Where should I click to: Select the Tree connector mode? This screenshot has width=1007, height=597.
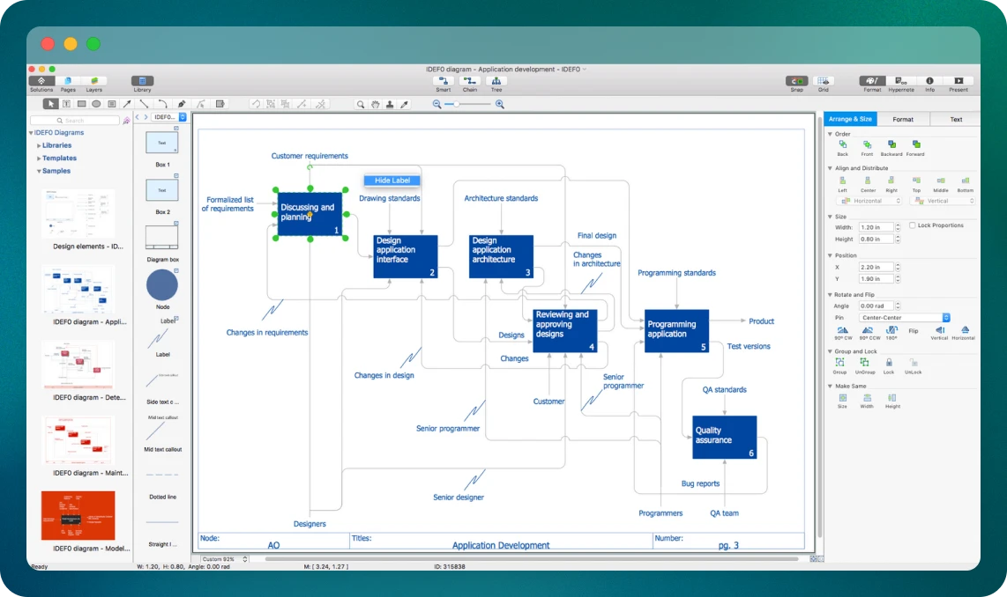click(496, 81)
